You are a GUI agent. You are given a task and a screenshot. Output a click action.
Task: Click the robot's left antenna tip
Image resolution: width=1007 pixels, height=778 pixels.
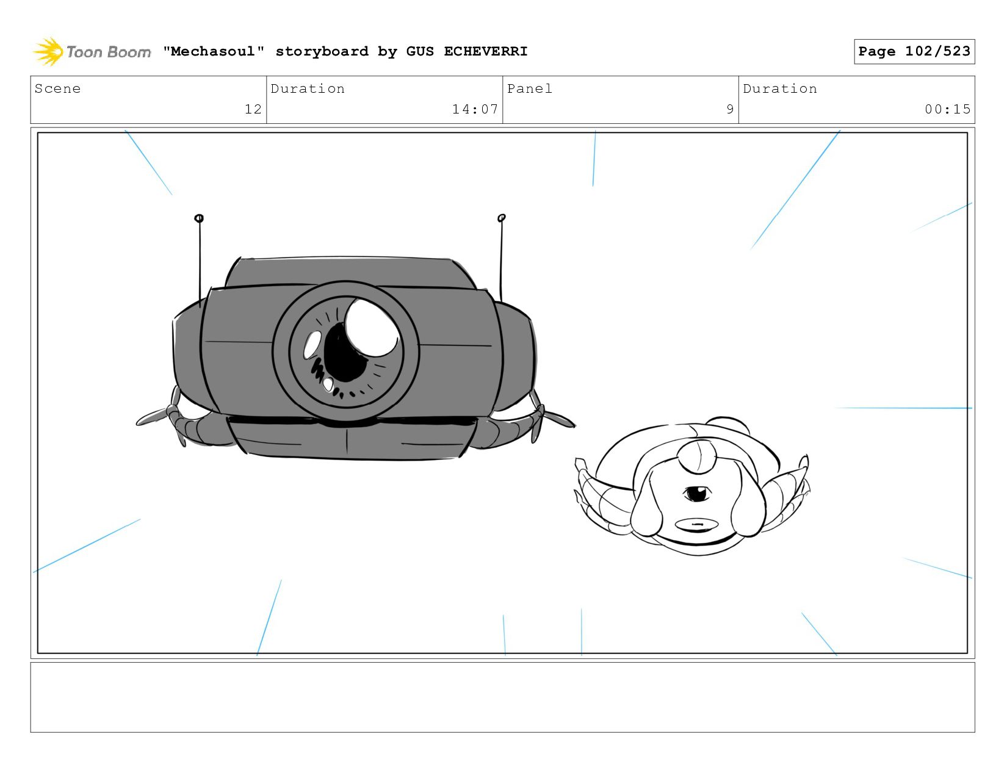pyautogui.click(x=199, y=218)
